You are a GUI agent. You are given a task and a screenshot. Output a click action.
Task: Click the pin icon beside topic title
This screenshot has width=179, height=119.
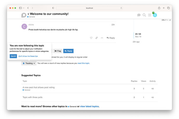[28, 14]
